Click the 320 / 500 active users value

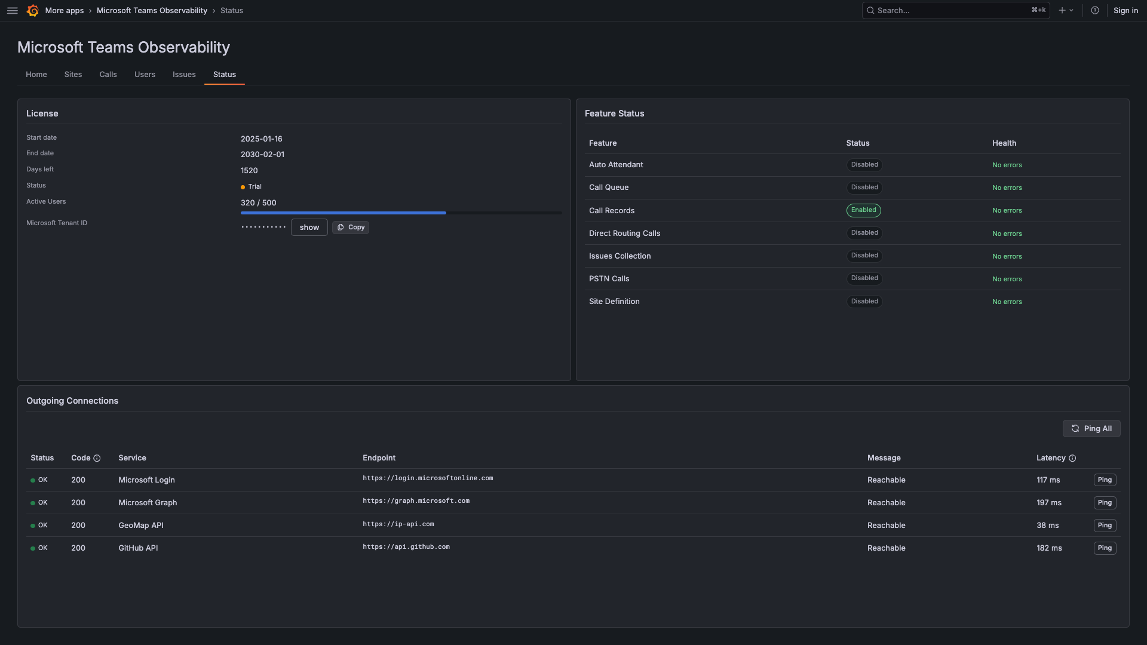[258, 203]
